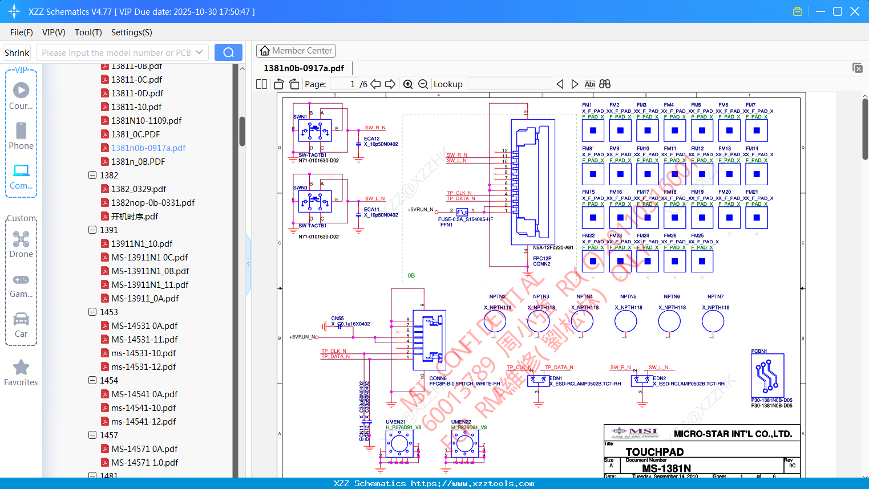Go to the previous page arrow

[x=375, y=84]
